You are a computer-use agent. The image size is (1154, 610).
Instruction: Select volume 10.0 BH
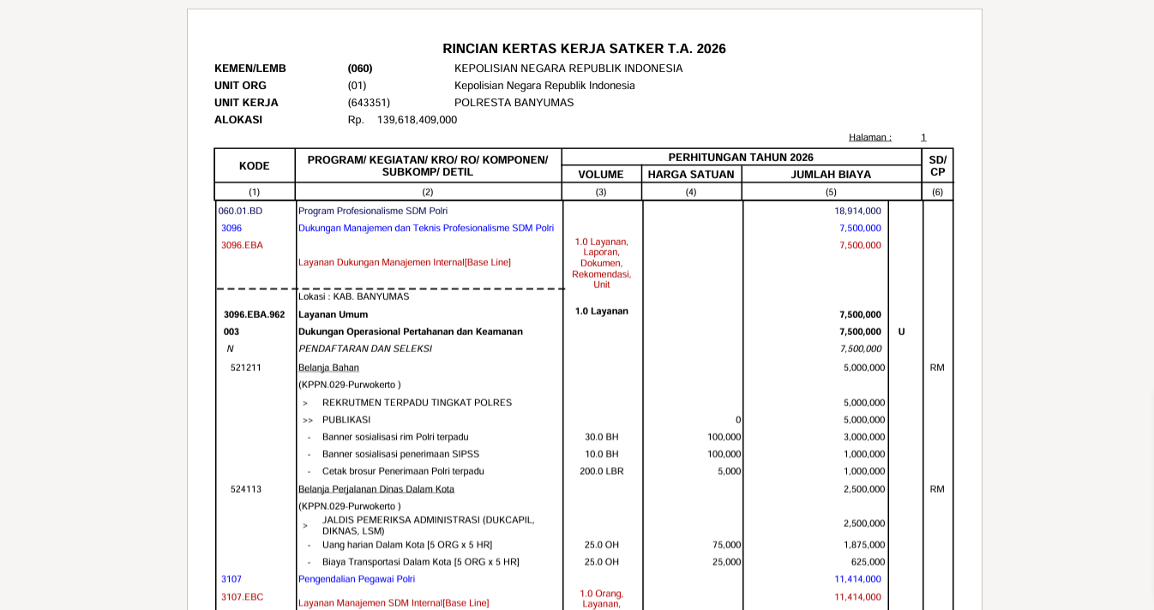[x=602, y=454]
